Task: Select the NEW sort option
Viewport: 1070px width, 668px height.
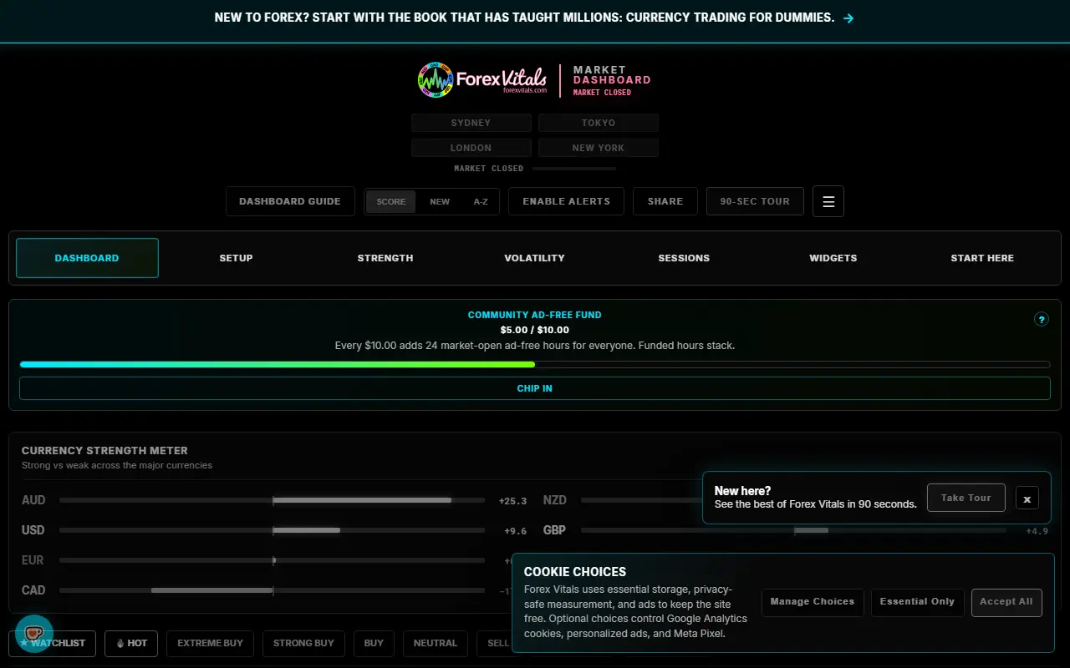Action: coord(440,201)
